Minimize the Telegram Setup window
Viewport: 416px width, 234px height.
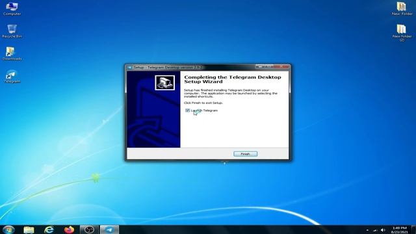[260, 66]
